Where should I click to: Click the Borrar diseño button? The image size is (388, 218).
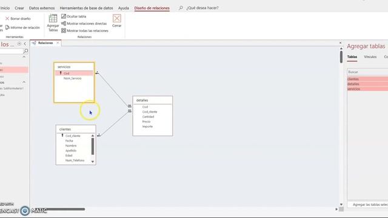[18, 19]
